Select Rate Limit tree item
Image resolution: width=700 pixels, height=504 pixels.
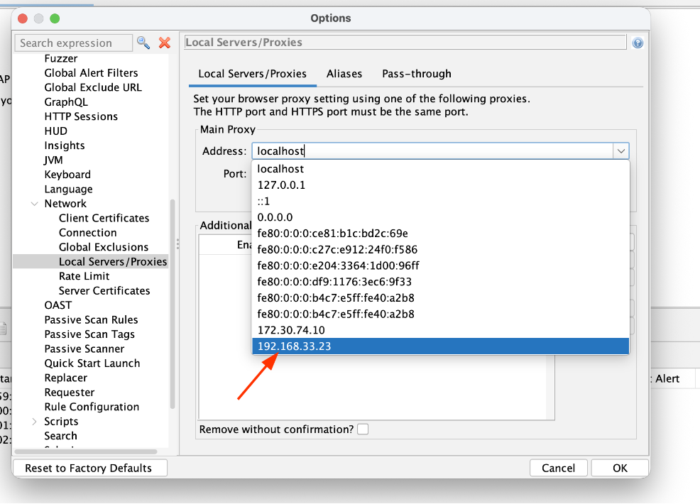[x=84, y=276]
